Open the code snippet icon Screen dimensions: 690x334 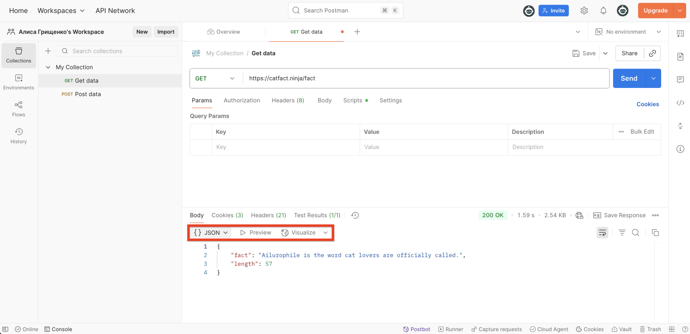point(680,103)
